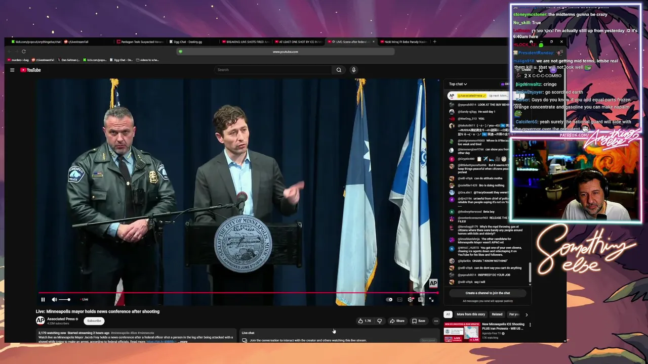The width and height of the screenshot is (648, 364).
Task: Click the Live chat panel chat-bubble icon
Action: 245,340
